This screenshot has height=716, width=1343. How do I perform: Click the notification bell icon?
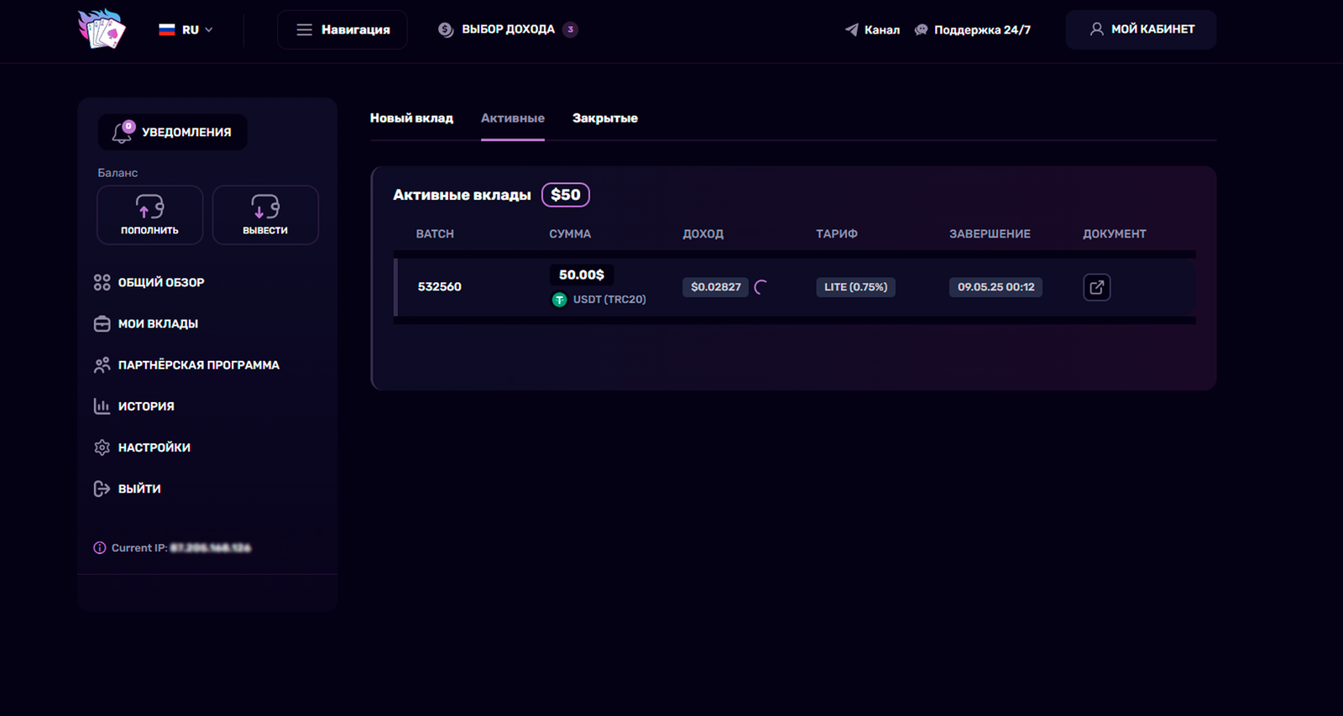pyautogui.click(x=123, y=132)
